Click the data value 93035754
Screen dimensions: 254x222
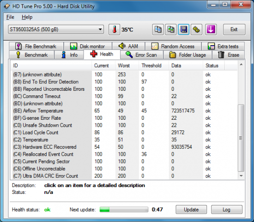click(x=181, y=147)
